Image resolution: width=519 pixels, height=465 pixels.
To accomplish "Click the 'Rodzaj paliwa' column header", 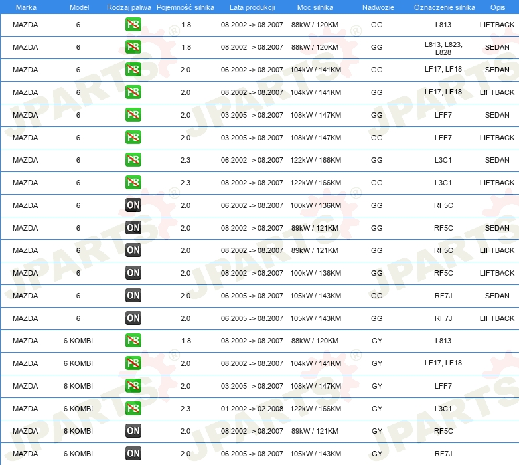I will tap(129, 7).
